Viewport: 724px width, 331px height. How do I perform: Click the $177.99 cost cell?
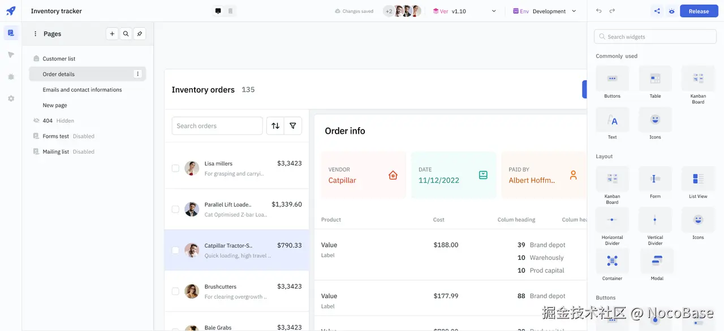pos(446,296)
